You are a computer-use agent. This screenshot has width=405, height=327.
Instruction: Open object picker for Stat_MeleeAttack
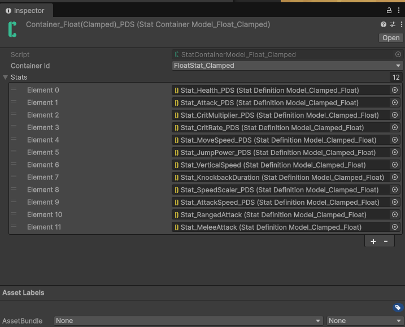(x=395, y=227)
